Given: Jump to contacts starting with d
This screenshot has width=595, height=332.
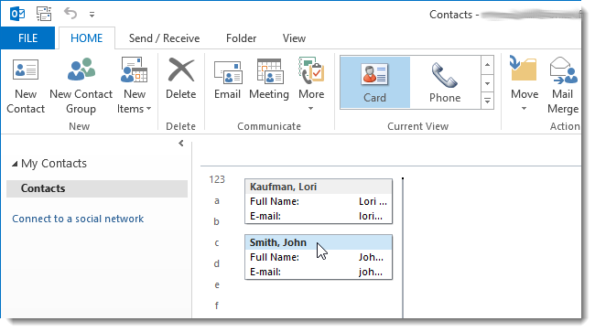Looking at the screenshot, I should [x=216, y=263].
